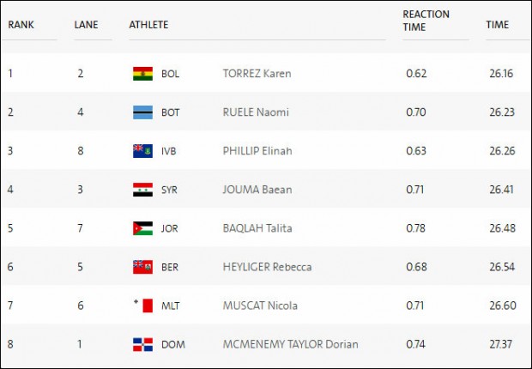The image size is (532, 369).
Task: Select the TIME column header
Action: [497, 25]
